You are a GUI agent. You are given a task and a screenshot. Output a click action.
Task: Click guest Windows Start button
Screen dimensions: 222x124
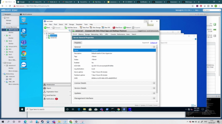(x=22, y=110)
